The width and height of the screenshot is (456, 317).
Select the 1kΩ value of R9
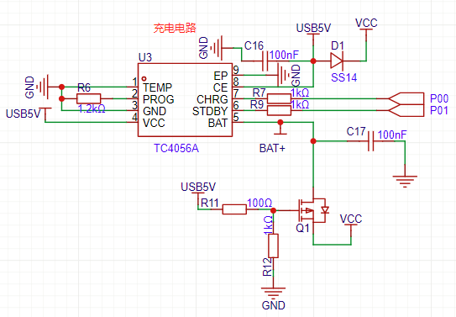click(300, 104)
